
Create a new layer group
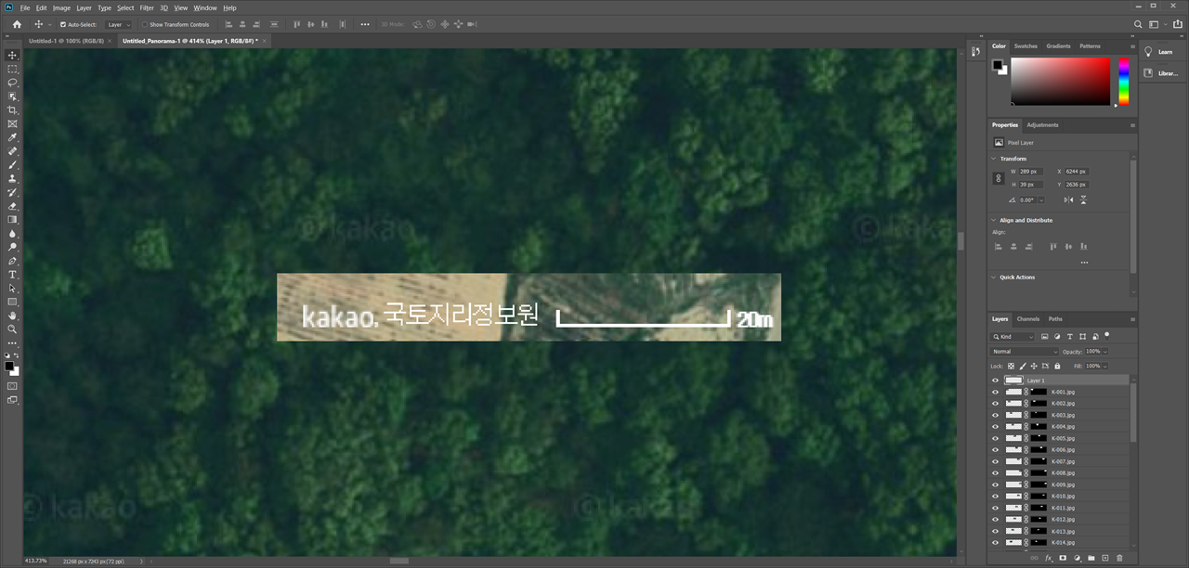(x=1091, y=558)
